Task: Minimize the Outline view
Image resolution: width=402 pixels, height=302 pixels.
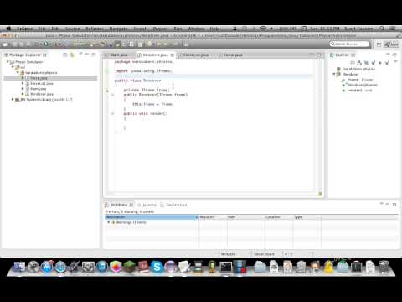Action: (388, 54)
